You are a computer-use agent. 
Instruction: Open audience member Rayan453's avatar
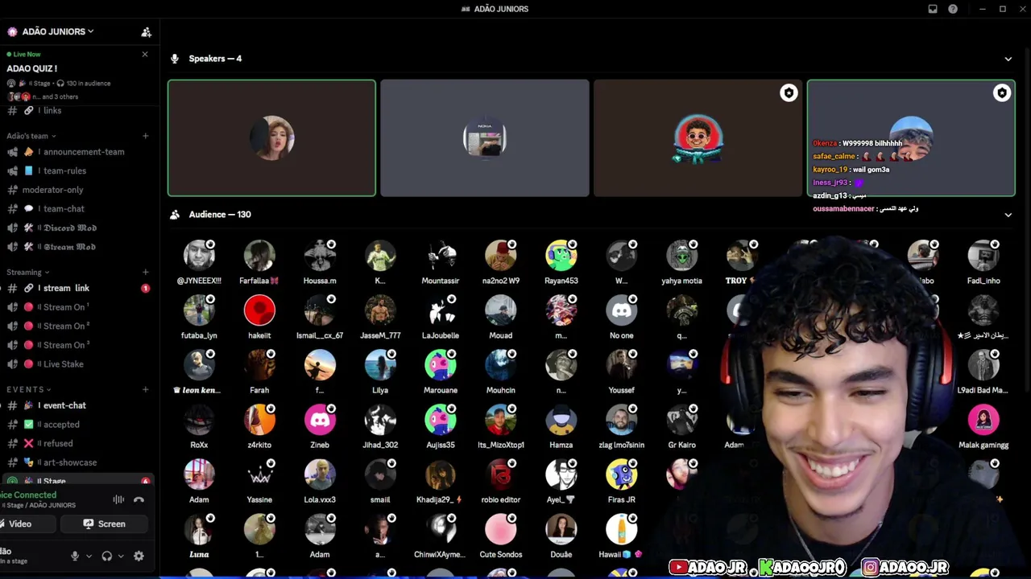click(561, 256)
